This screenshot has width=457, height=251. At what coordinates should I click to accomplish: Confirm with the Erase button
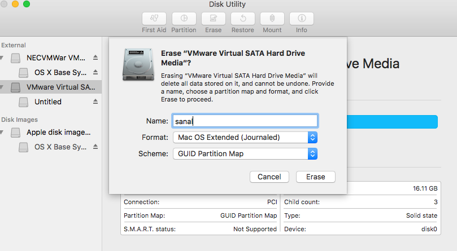(x=315, y=177)
